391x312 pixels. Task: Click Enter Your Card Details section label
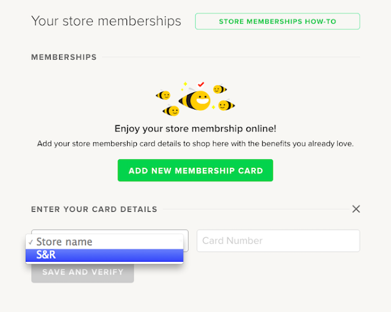coord(94,209)
